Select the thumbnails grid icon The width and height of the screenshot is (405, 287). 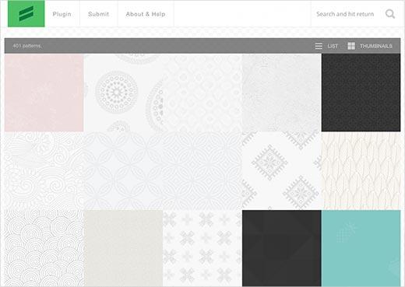tap(351, 46)
